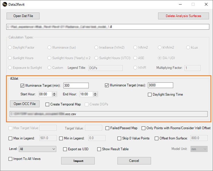Select the Sunlight Hours radio button
Viewport: 213px width, 171px height.
point(10,58)
